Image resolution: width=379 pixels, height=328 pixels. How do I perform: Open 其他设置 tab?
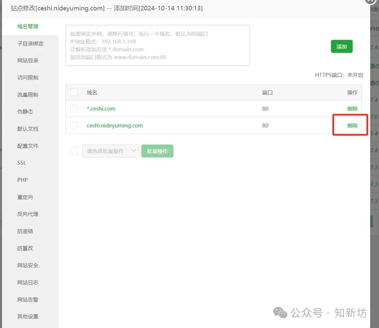28,316
